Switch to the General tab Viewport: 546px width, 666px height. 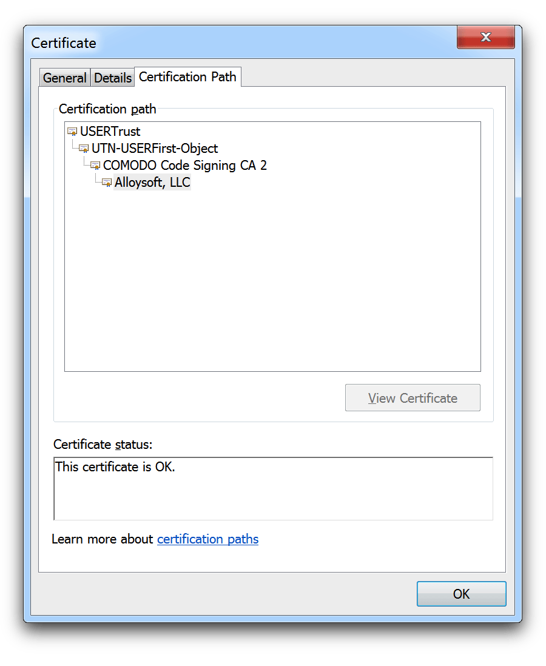point(64,78)
